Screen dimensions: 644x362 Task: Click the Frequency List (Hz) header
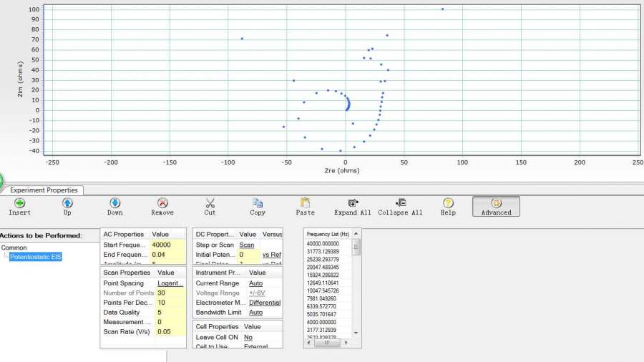(328, 234)
